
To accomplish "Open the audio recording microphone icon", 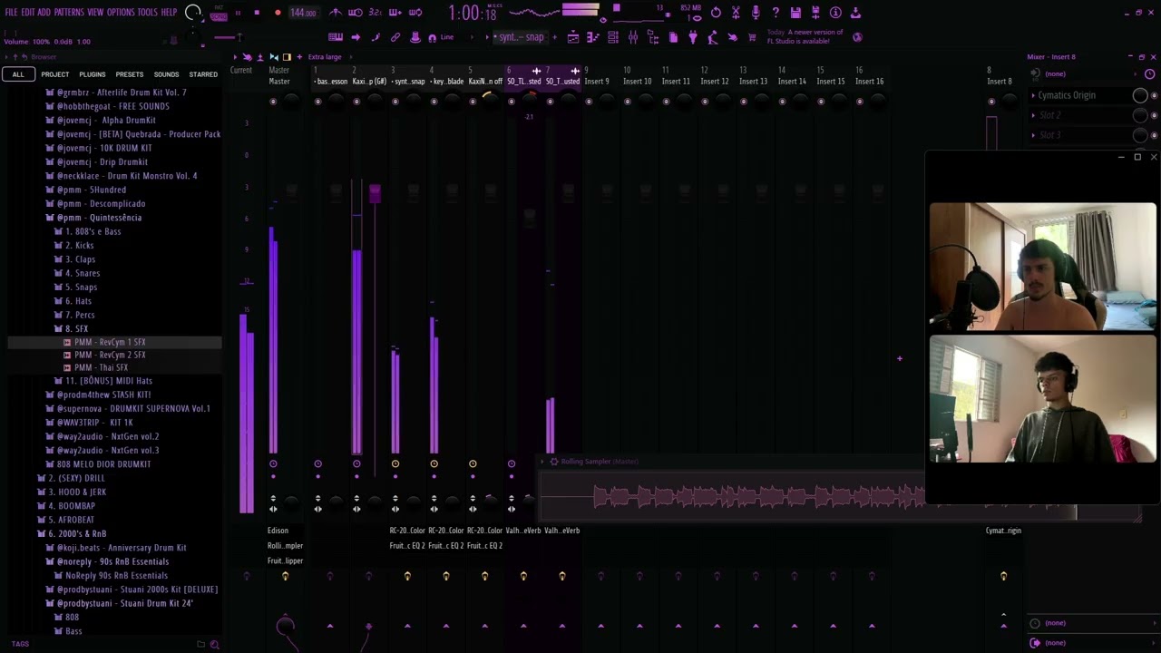I will (756, 13).
